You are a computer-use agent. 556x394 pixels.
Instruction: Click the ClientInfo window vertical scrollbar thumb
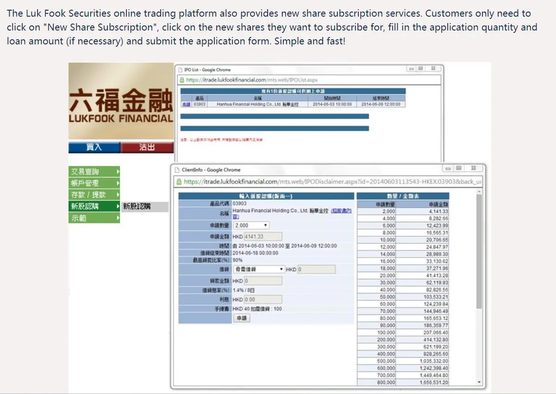479,252
